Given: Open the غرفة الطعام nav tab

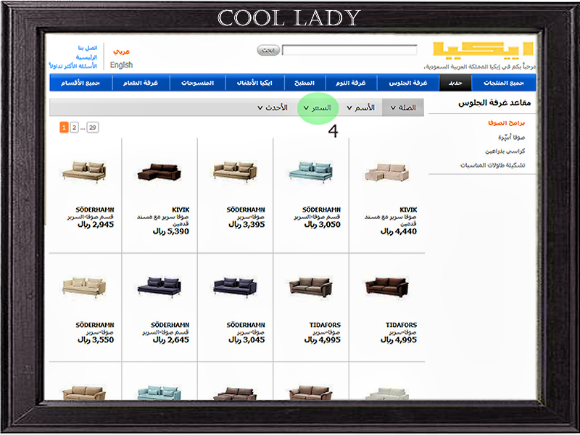Looking at the screenshot, I should pos(141,83).
